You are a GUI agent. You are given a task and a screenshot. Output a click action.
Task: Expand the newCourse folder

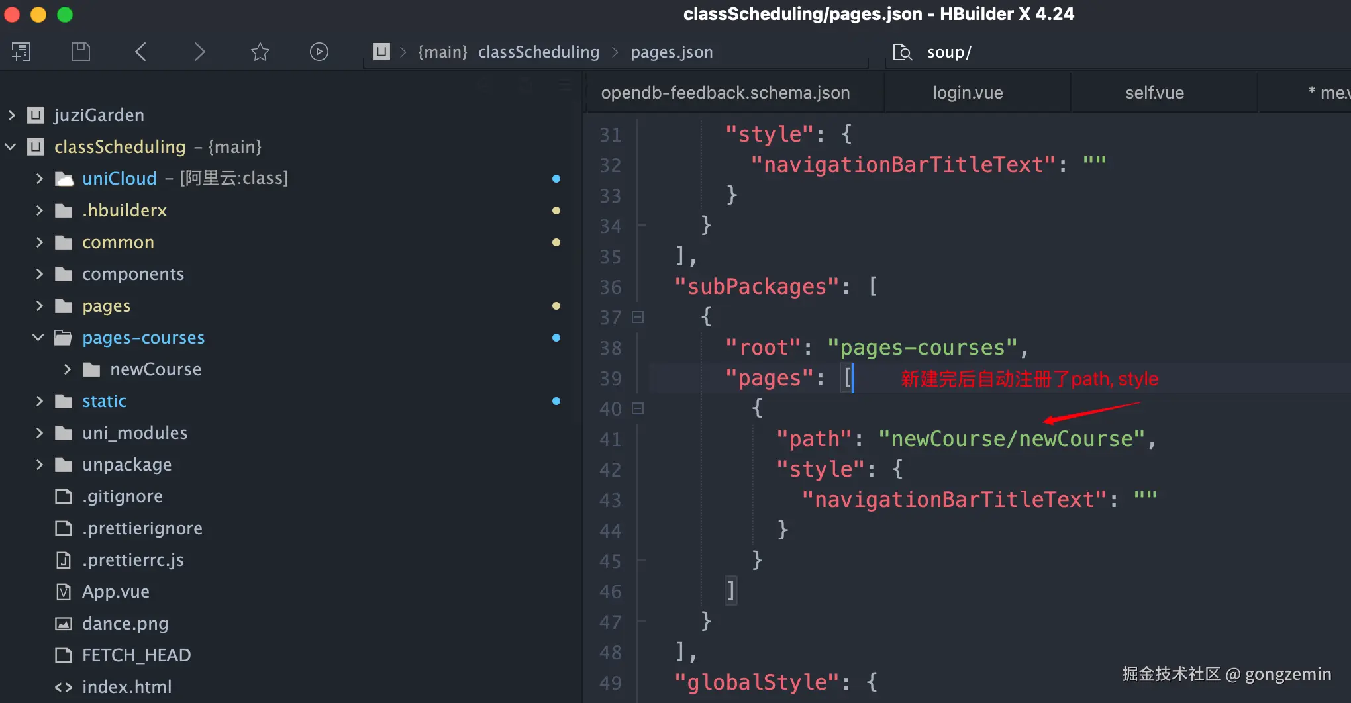tap(67, 369)
